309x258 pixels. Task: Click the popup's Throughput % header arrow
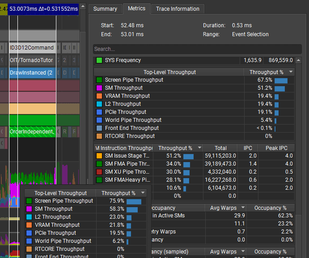(143, 193)
